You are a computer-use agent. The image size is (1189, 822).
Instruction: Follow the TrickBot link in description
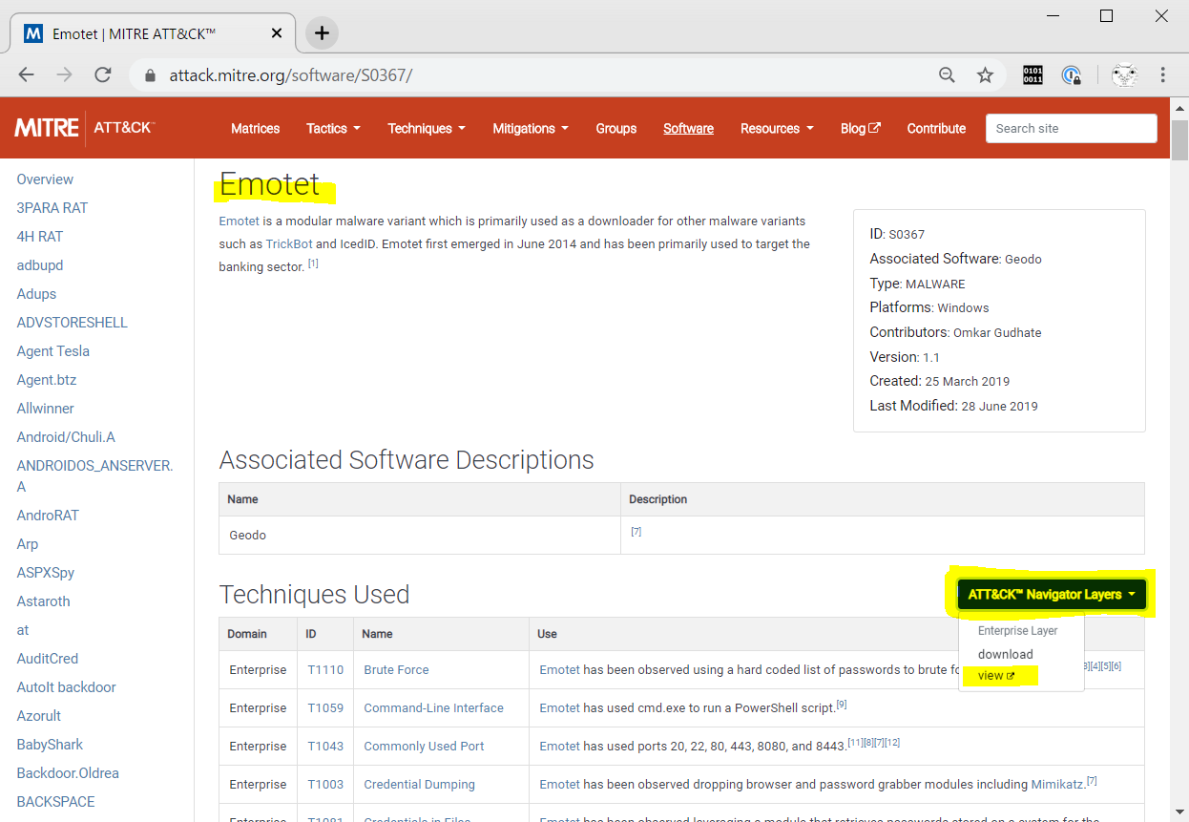pos(289,244)
